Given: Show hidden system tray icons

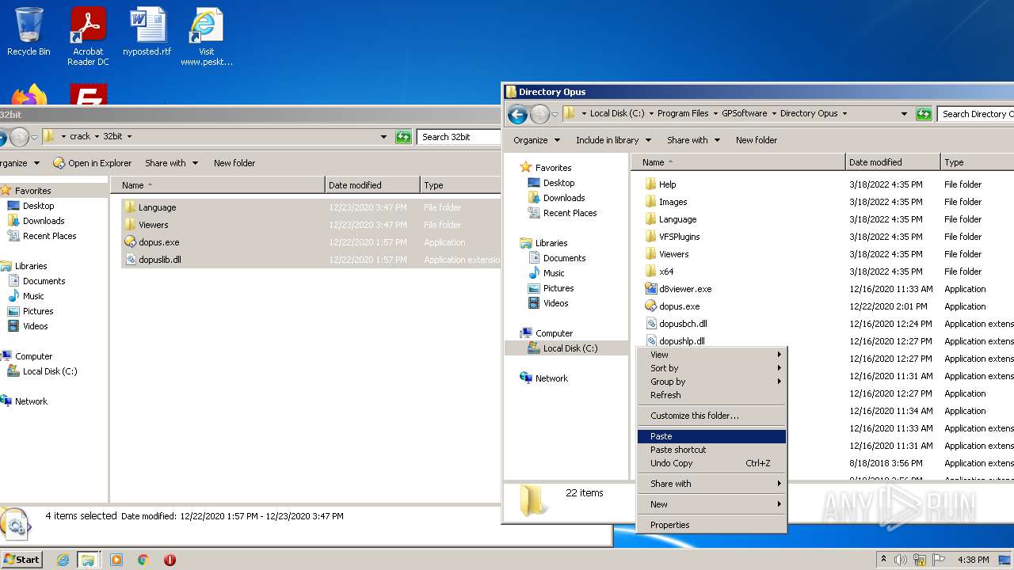Looking at the screenshot, I should [883, 560].
